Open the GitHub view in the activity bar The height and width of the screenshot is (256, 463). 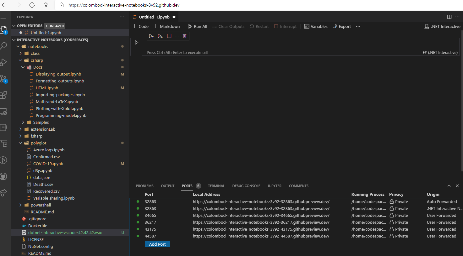click(x=4, y=176)
